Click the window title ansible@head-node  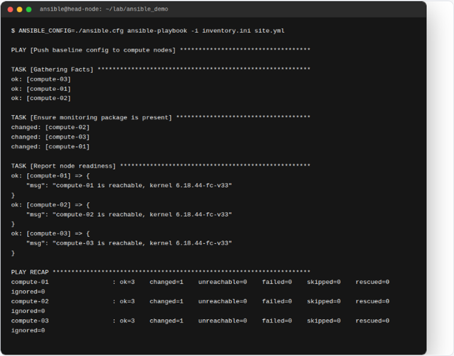(104, 9)
